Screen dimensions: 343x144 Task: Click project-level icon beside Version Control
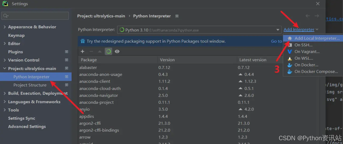pos(67,60)
